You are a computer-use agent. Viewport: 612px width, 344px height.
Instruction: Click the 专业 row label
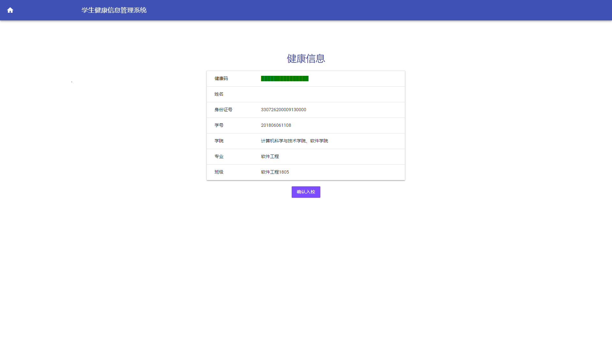pyautogui.click(x=219, y=157)
